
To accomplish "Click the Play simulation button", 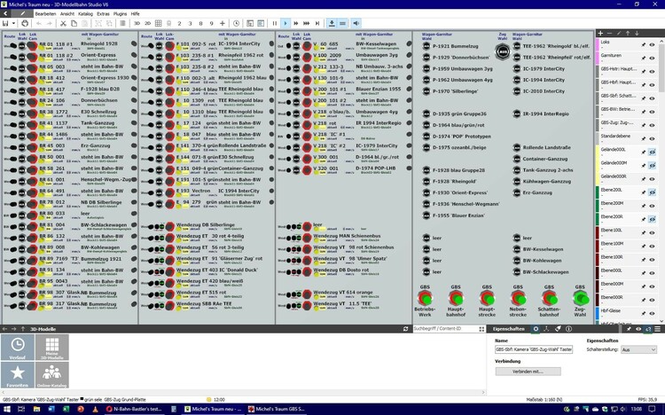I will tap(286, 23).
